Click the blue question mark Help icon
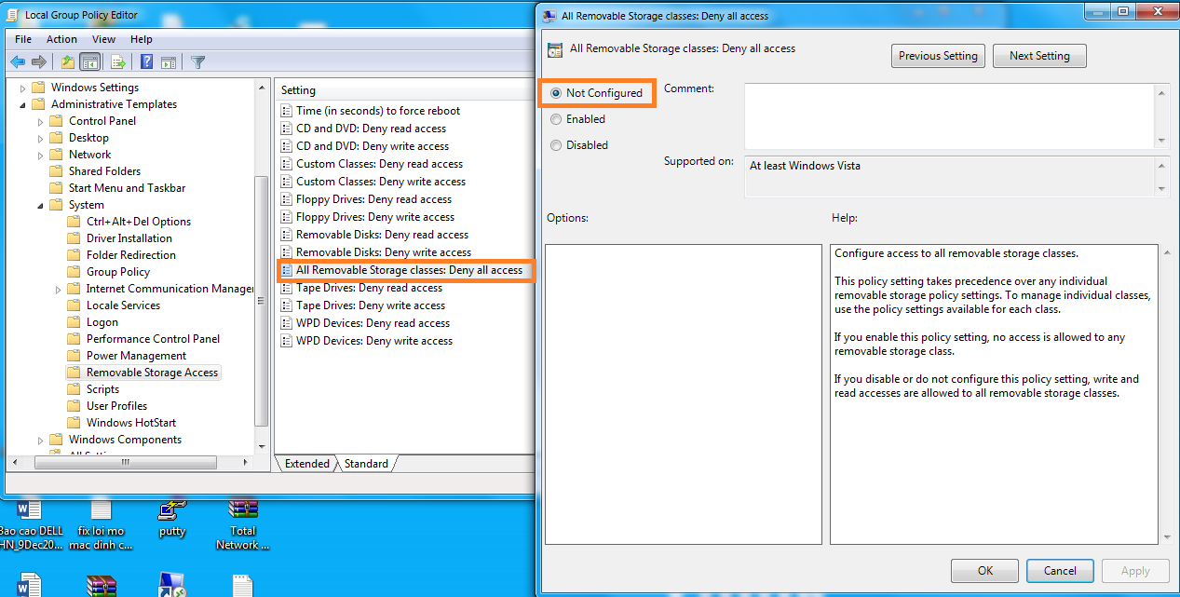The width and height of the screenshot is (1180, 597). (147, 62)
